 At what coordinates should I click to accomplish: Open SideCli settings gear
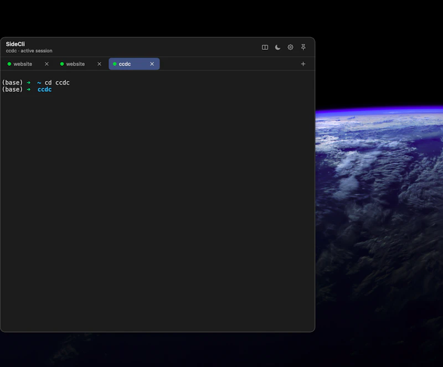click(290, 47)
